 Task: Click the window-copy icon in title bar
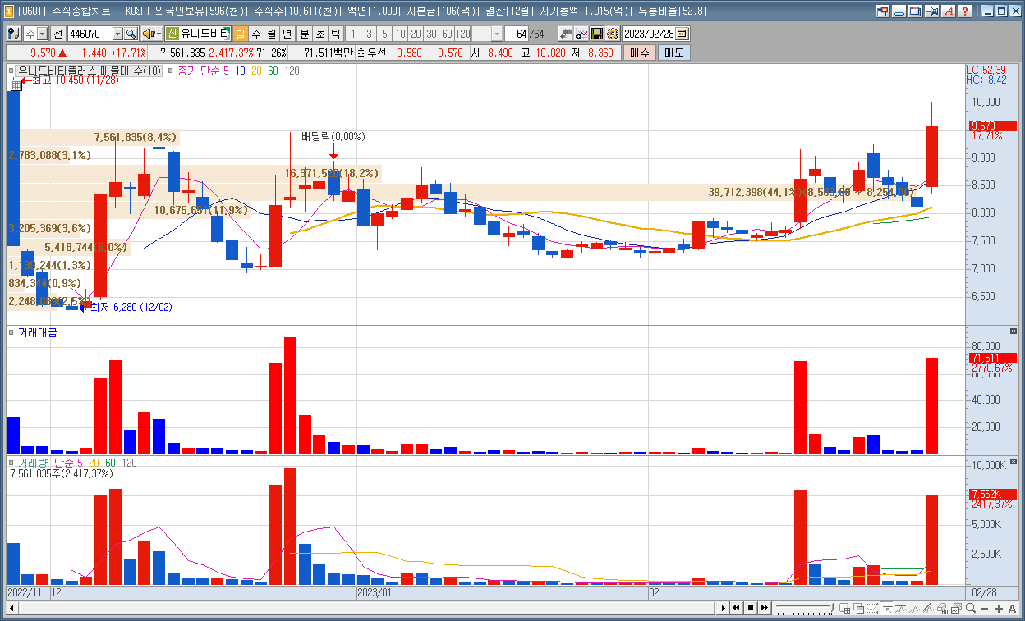pos(882,11)
